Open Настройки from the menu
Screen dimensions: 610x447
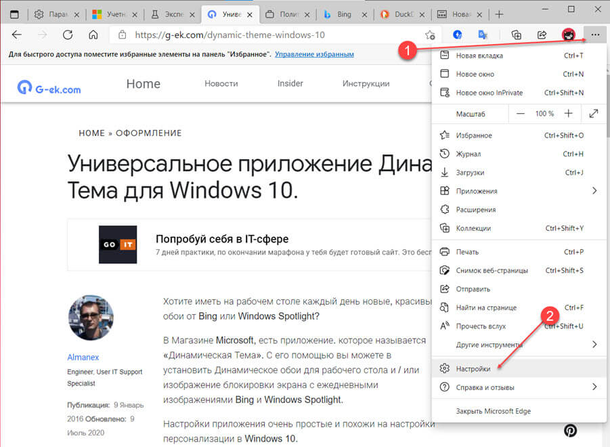point(519,368)
